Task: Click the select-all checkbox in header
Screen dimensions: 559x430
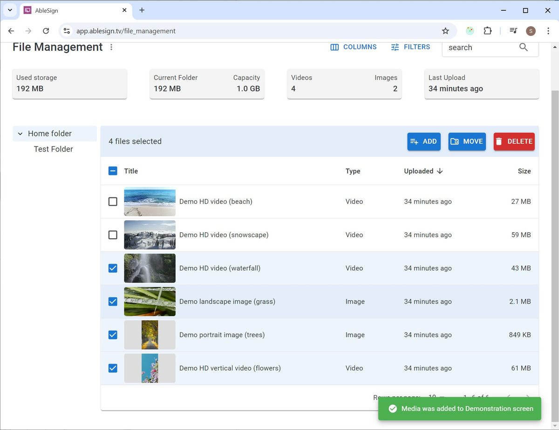Action: [x=112, y=171]
